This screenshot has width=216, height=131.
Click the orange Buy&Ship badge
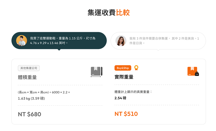point(123,68)
